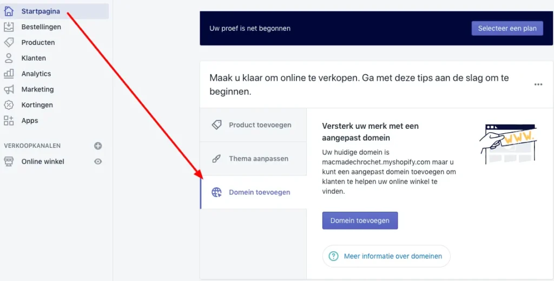This screenshot has height=281, width=554.
Task: Add a sales channel with plus icon
Action: pos(98,146)
